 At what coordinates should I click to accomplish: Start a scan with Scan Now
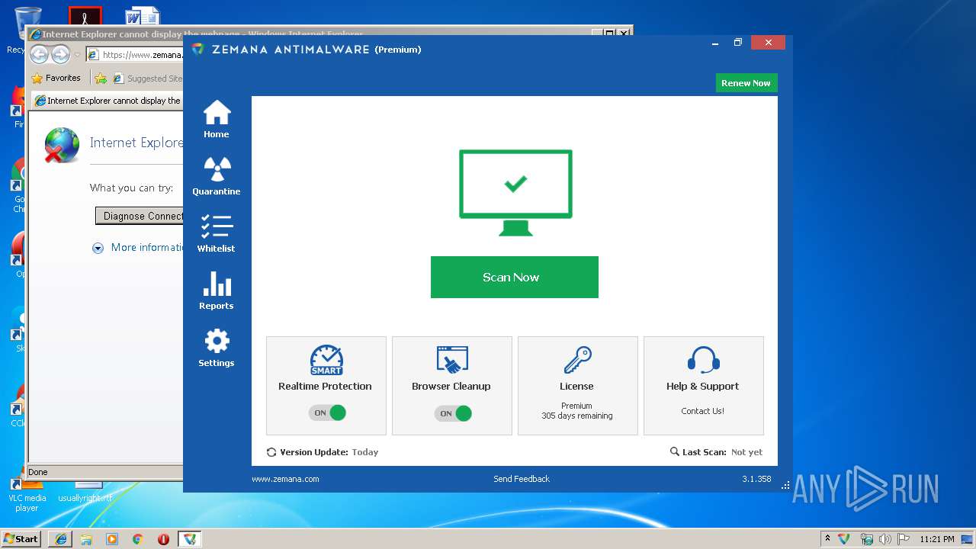pos(515,277)
